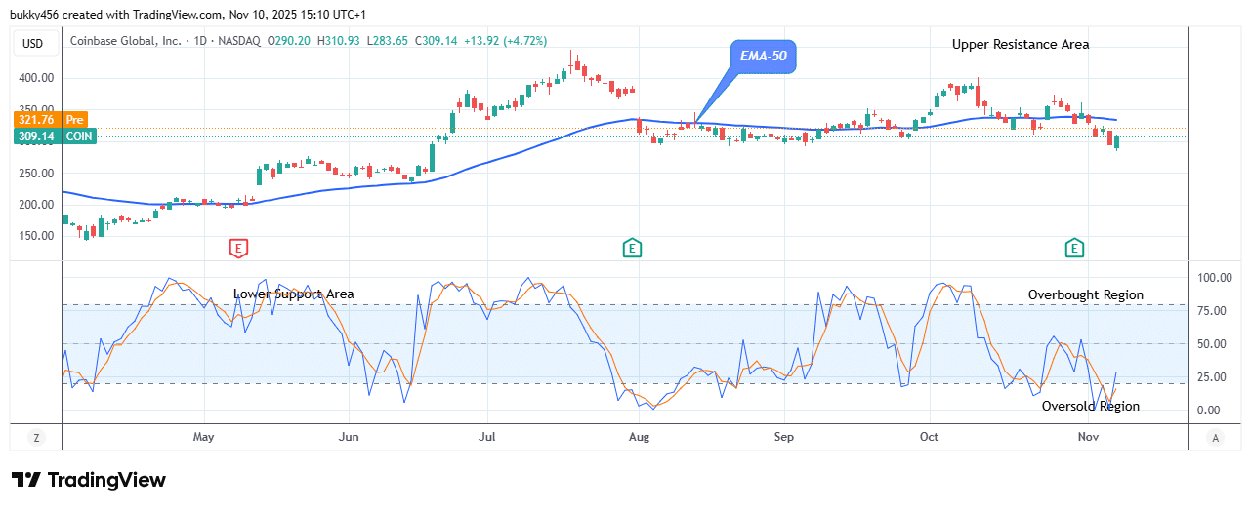This screenshot has width=1251, height=509.
Task: Click the green earnings E marker in November
Action: (1075, 248)
